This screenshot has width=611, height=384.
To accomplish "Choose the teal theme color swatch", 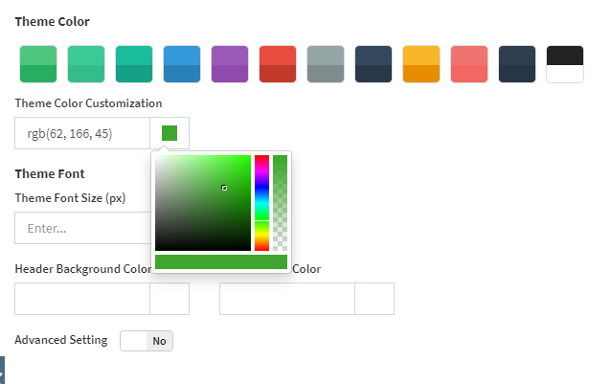I will pyautogui.click(x=134, y=64).
